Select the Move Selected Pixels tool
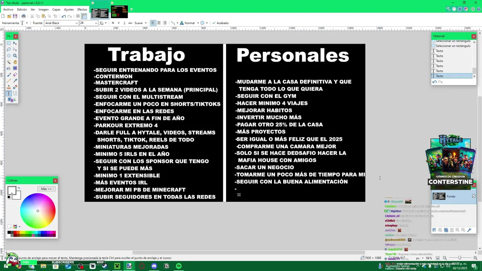482x271 pixels. (15, 43)
